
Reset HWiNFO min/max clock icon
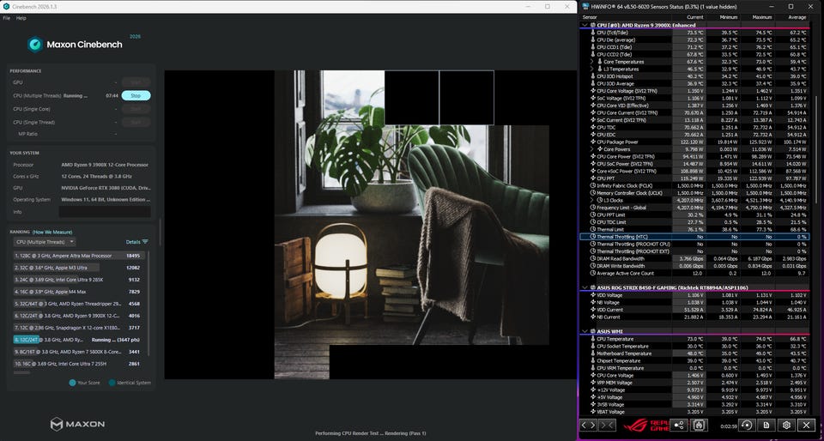(x=746, y=426)
